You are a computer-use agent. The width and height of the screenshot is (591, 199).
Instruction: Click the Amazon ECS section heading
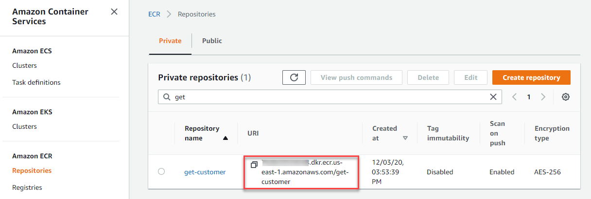[x=32, y=51]
